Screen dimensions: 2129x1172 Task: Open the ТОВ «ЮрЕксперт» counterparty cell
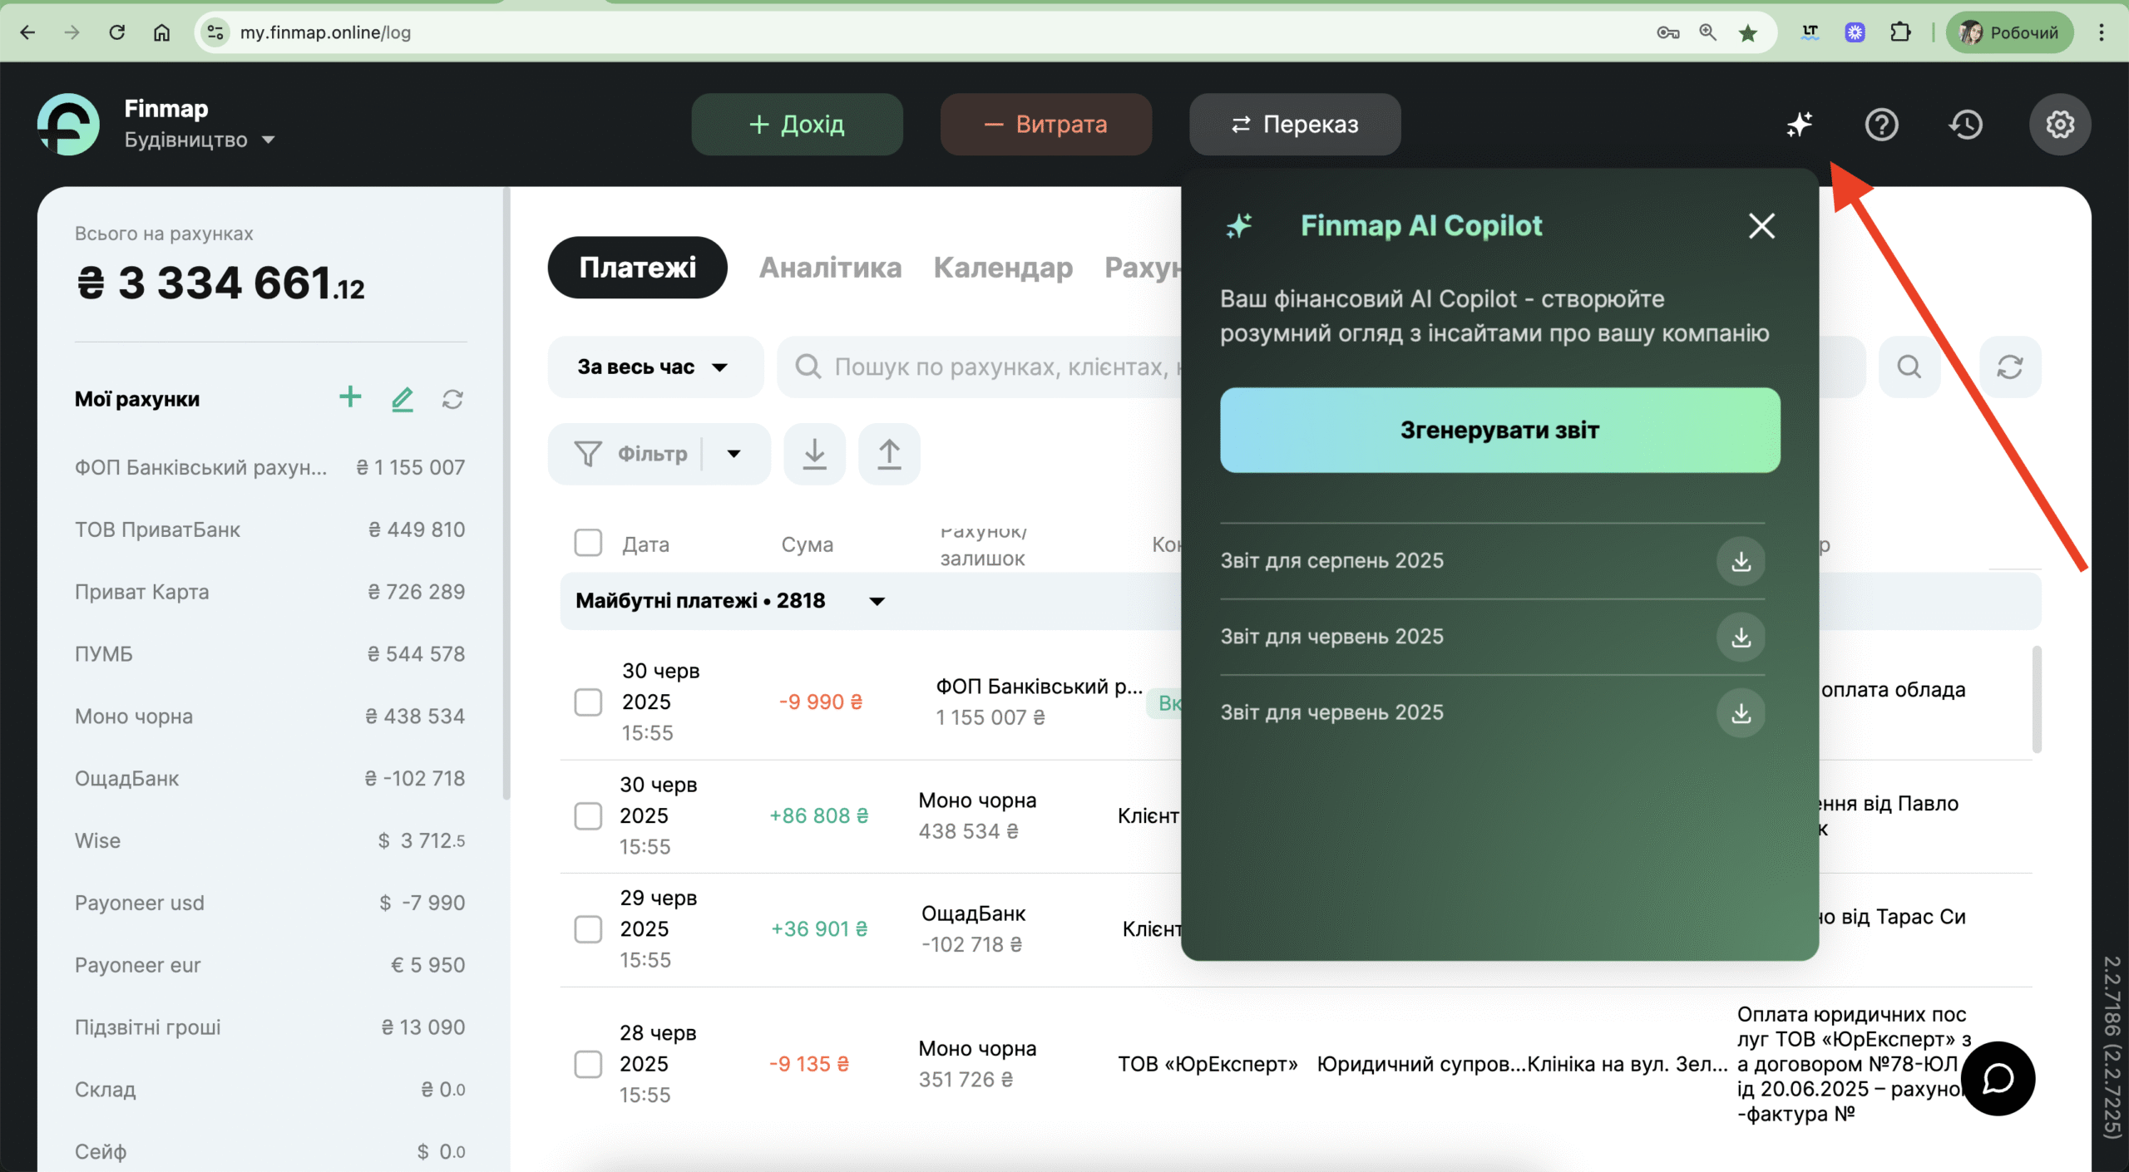1208,1064
